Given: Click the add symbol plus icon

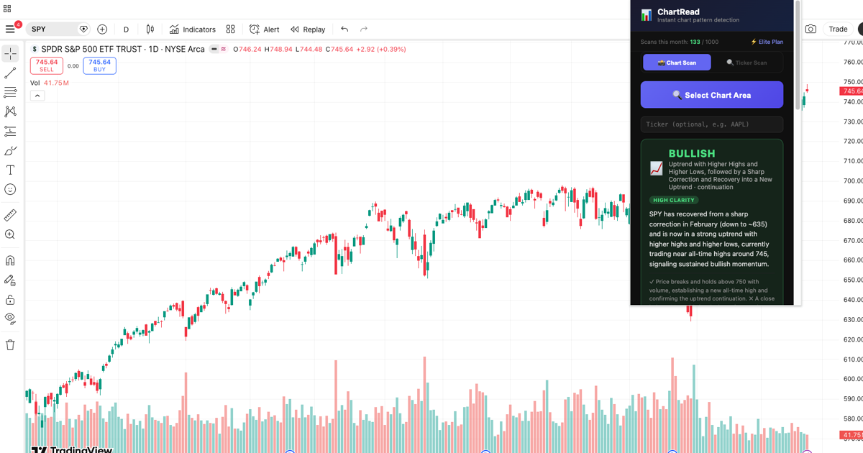Looking at the screenshot, I should [102, 29].
